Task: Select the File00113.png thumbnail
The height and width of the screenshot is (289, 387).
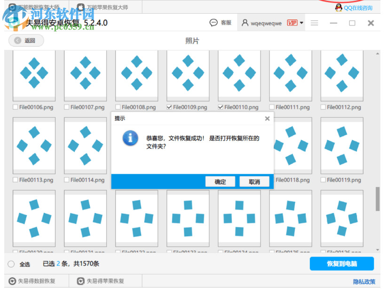Action: point(34,146)
